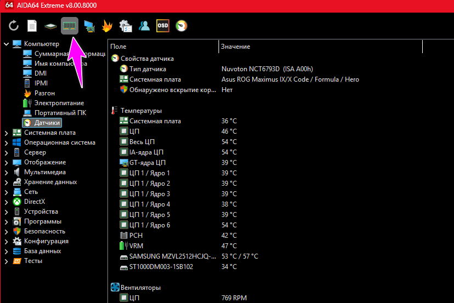
Task: Click the CPU chip toolbar icon
Action: click(x=51, y=26)
